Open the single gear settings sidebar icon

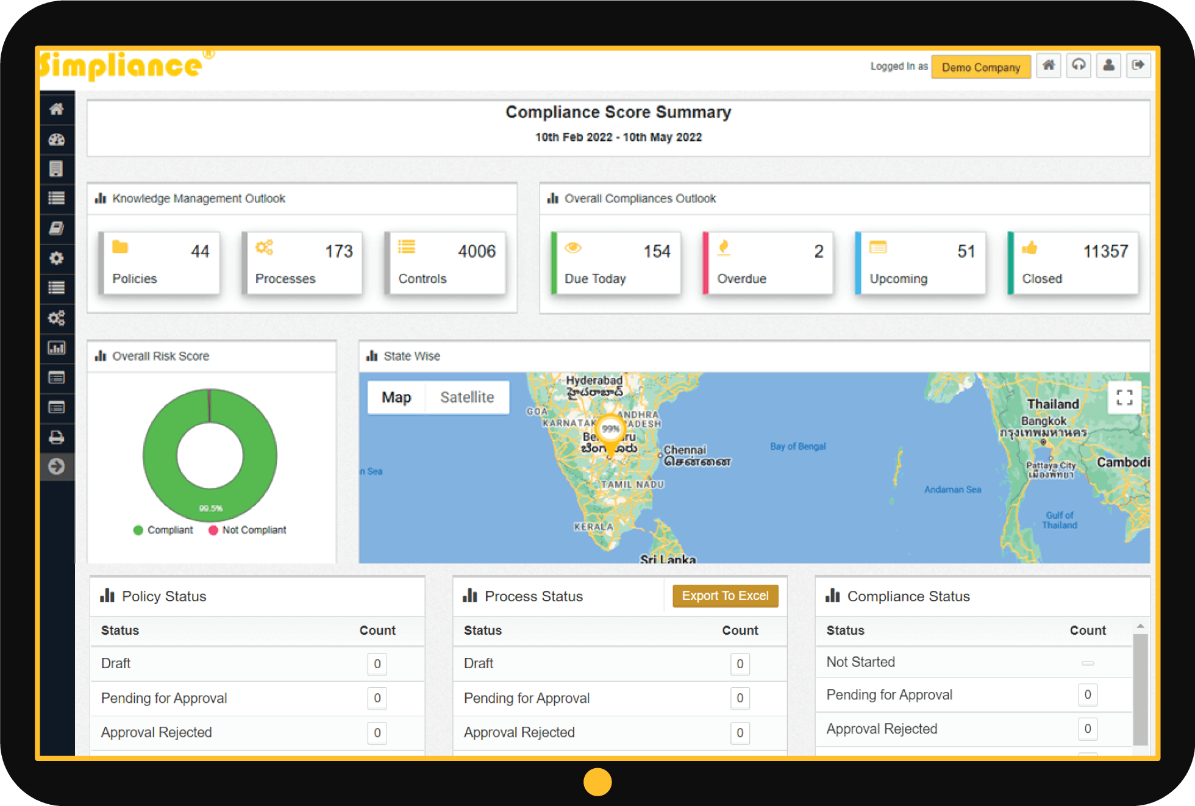click(x=57, y=258)
